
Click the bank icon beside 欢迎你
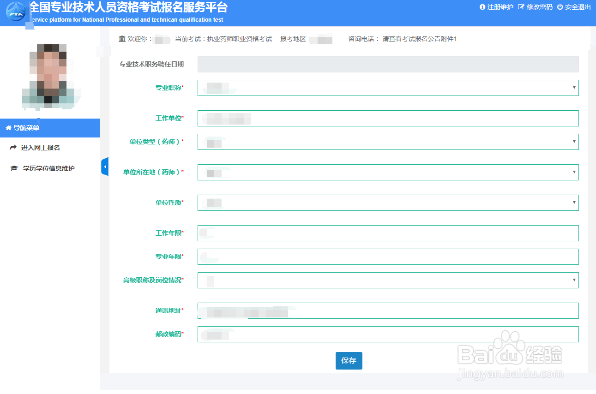(x=121, y=39)
